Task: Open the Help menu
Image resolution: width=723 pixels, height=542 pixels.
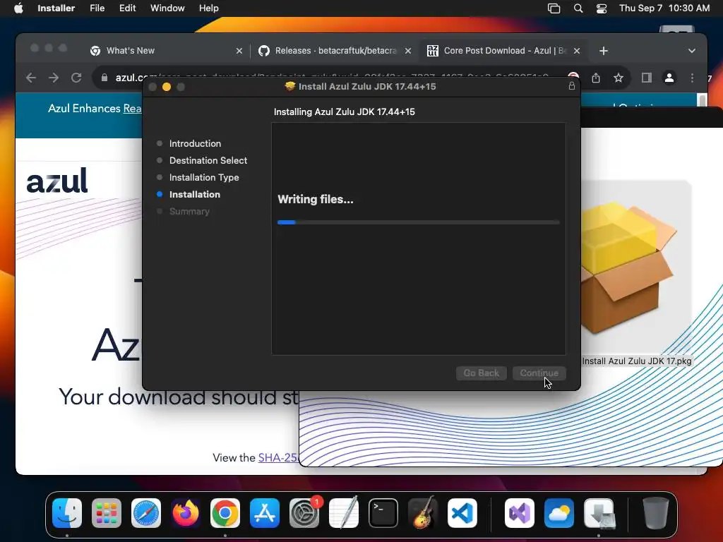Action: (x=208, y=8)
